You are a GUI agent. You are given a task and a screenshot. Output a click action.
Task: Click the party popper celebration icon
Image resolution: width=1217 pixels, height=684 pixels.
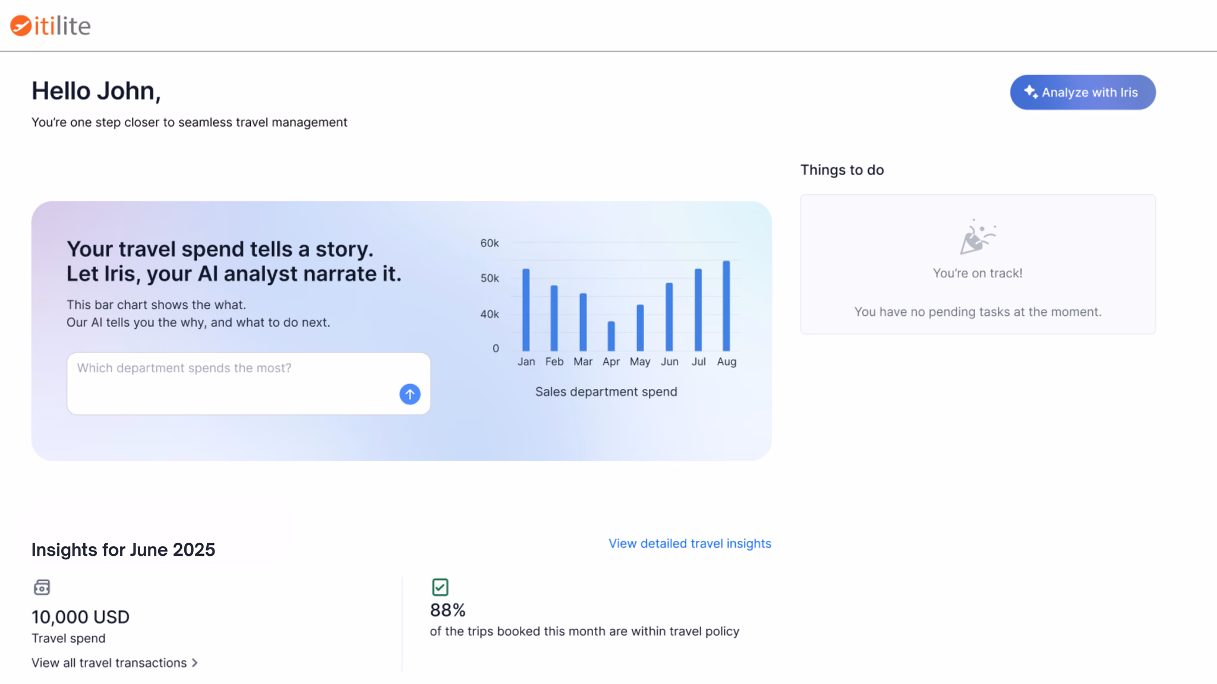(977, 237)
